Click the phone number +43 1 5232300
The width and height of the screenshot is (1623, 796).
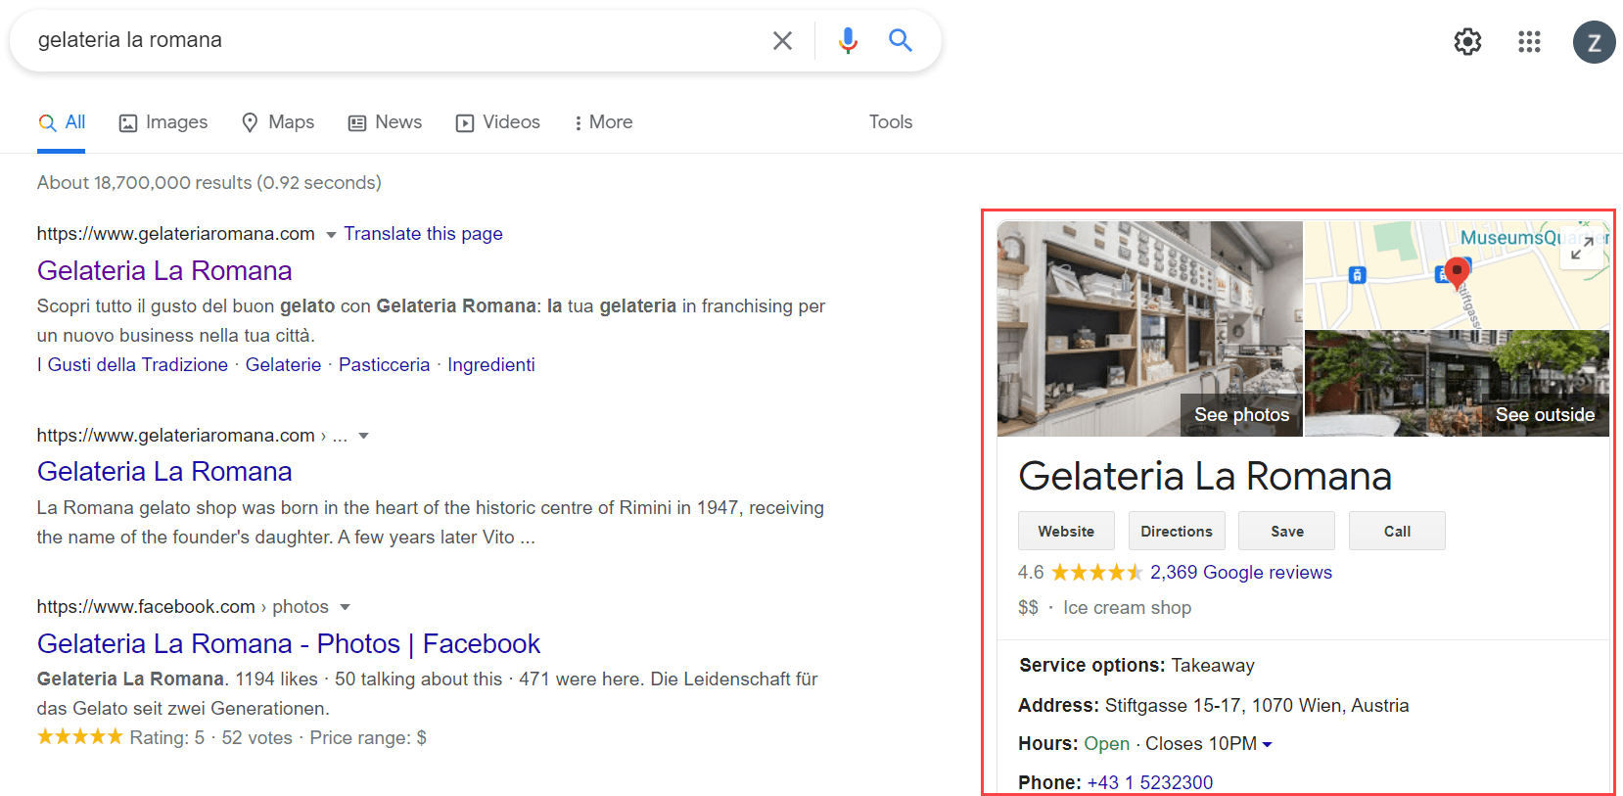pos(1149,782)
